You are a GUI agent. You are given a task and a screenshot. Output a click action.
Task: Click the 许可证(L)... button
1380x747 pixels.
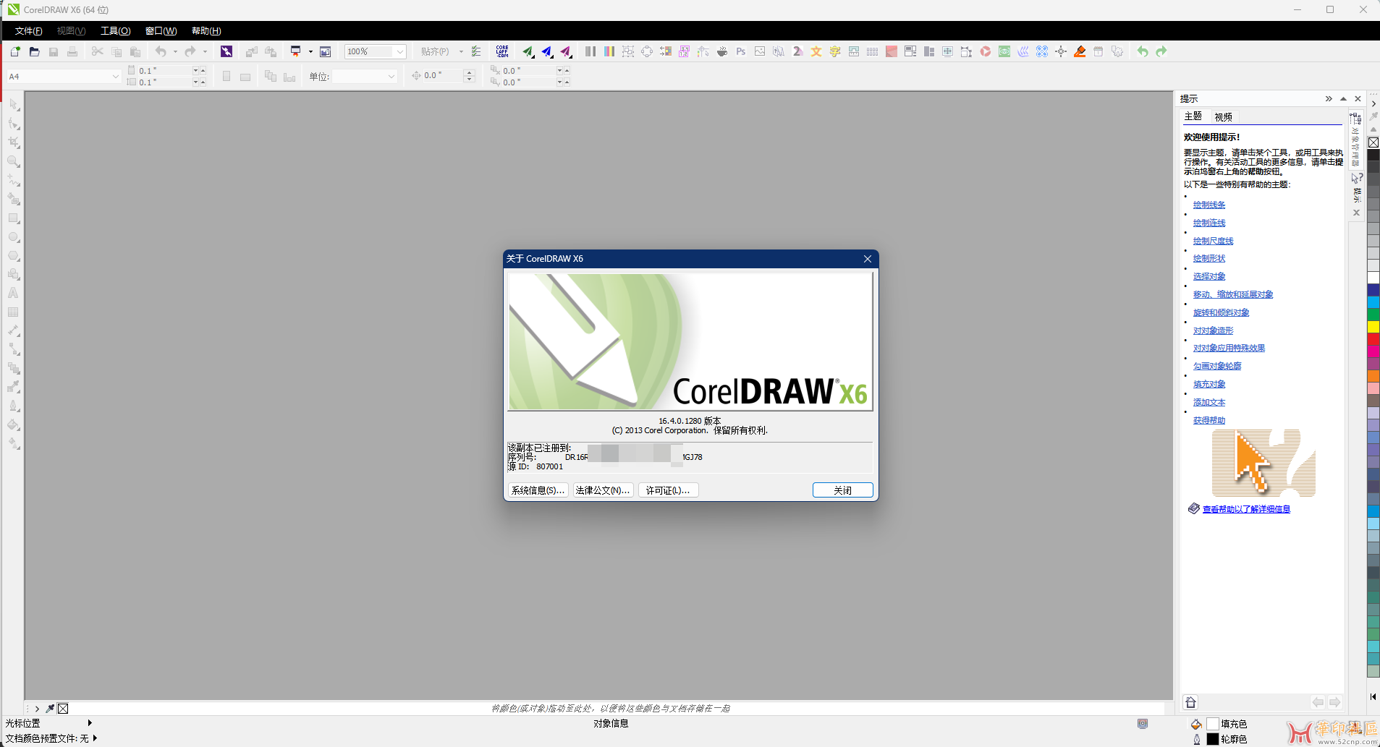[668, 490]
